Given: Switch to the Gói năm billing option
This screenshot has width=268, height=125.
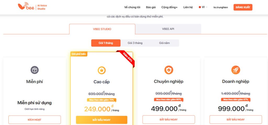Looking at the screenshot, I should click(164, 43).
